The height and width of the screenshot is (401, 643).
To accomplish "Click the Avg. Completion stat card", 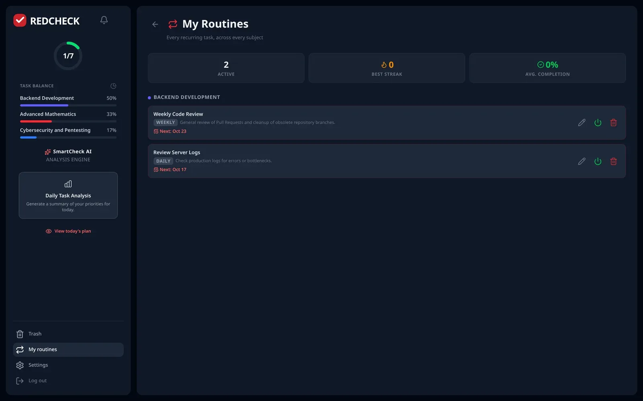I will tap(548, 68).
